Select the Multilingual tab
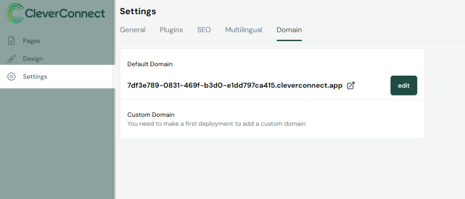The height and width of the screenshot is (199, 465). click(x=244, y=30)
